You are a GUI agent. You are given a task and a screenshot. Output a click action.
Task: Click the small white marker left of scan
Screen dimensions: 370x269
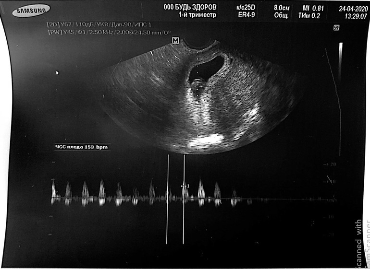(x=57, y=73)
